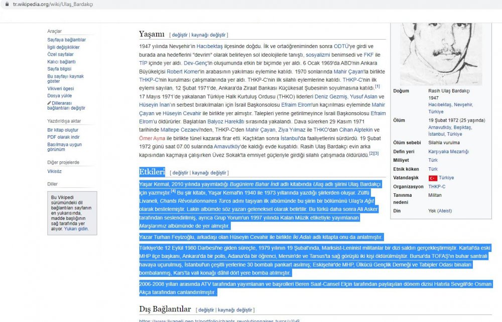Open the FKF link

pos(368,55)
